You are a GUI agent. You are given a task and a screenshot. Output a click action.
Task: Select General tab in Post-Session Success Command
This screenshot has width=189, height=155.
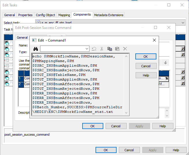point(22,38)
